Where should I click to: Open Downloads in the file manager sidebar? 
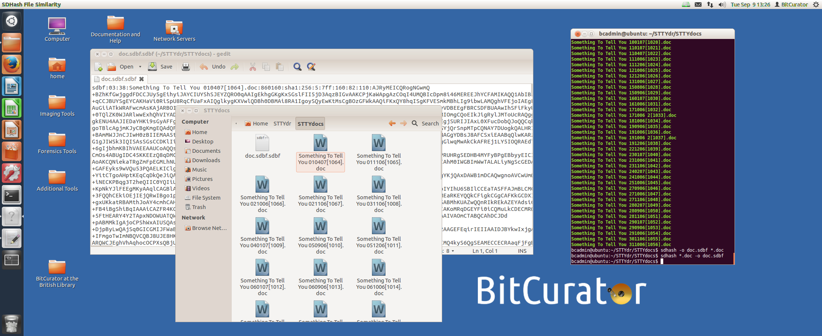(206, 160)
